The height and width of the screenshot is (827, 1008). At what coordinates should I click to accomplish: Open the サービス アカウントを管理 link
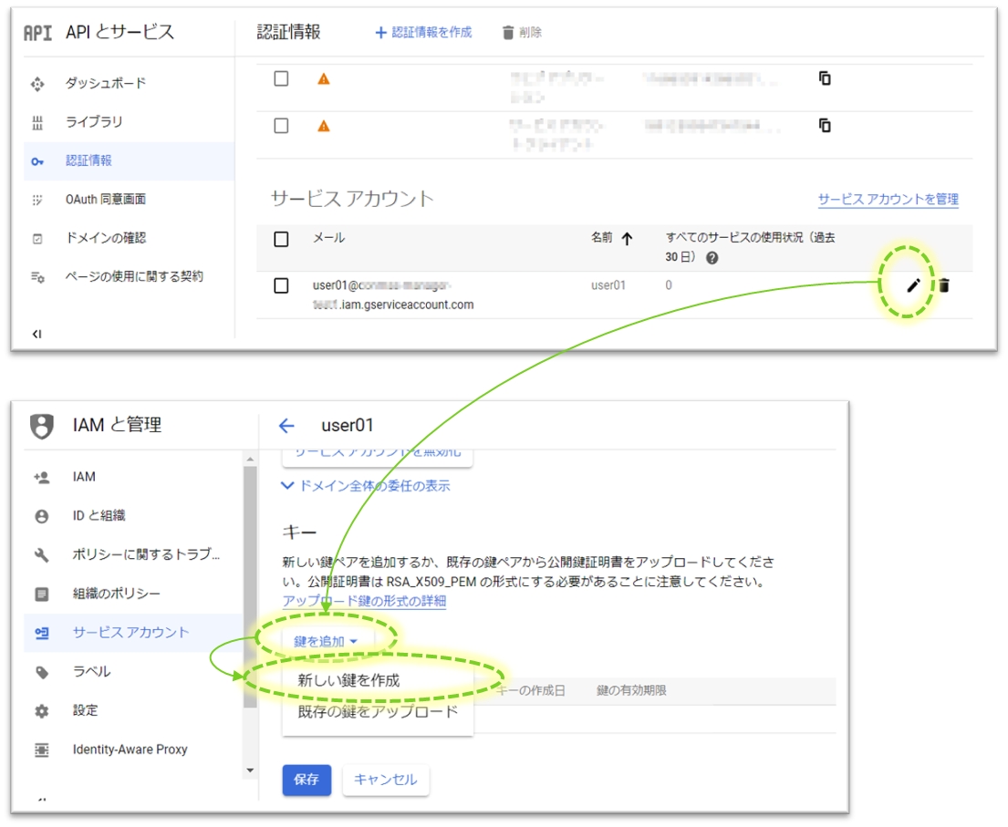click(888, 200)
